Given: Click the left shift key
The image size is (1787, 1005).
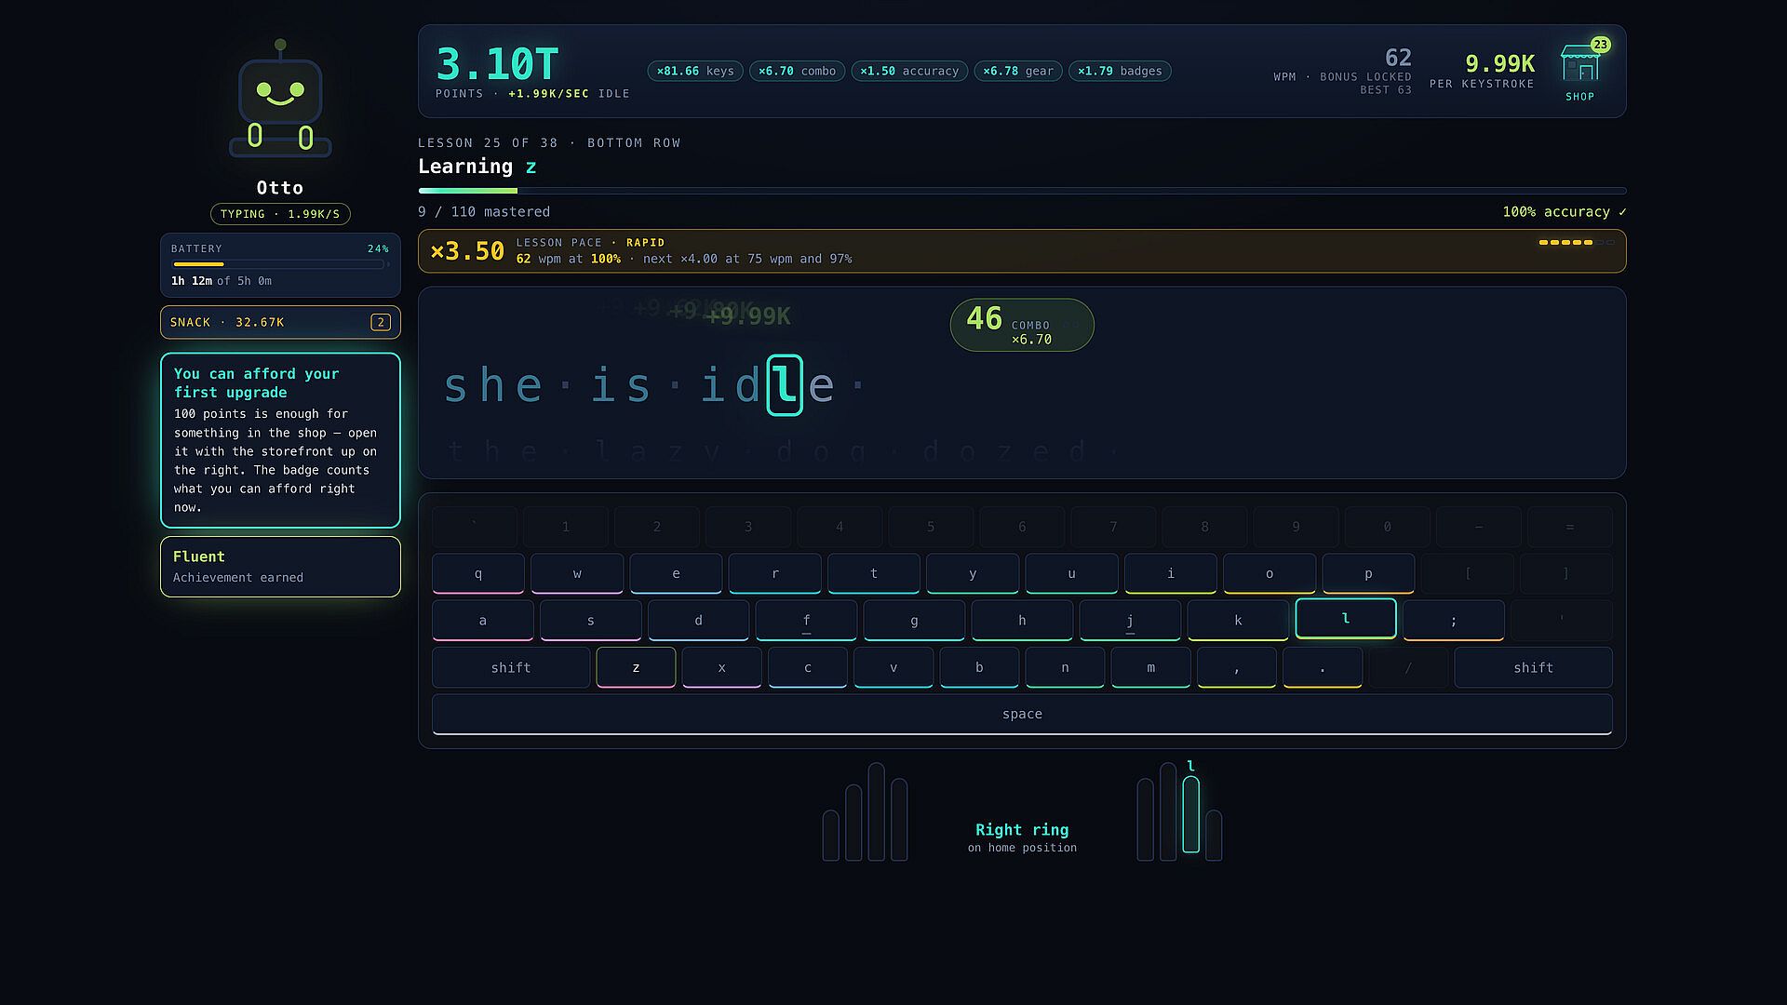Looking at the screenshot, I should pos(511,667).
